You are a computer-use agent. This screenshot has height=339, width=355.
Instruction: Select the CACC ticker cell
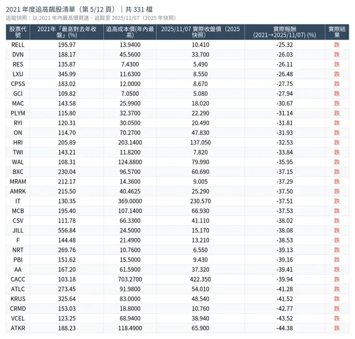pyautogui.click(x=18, y=279)
